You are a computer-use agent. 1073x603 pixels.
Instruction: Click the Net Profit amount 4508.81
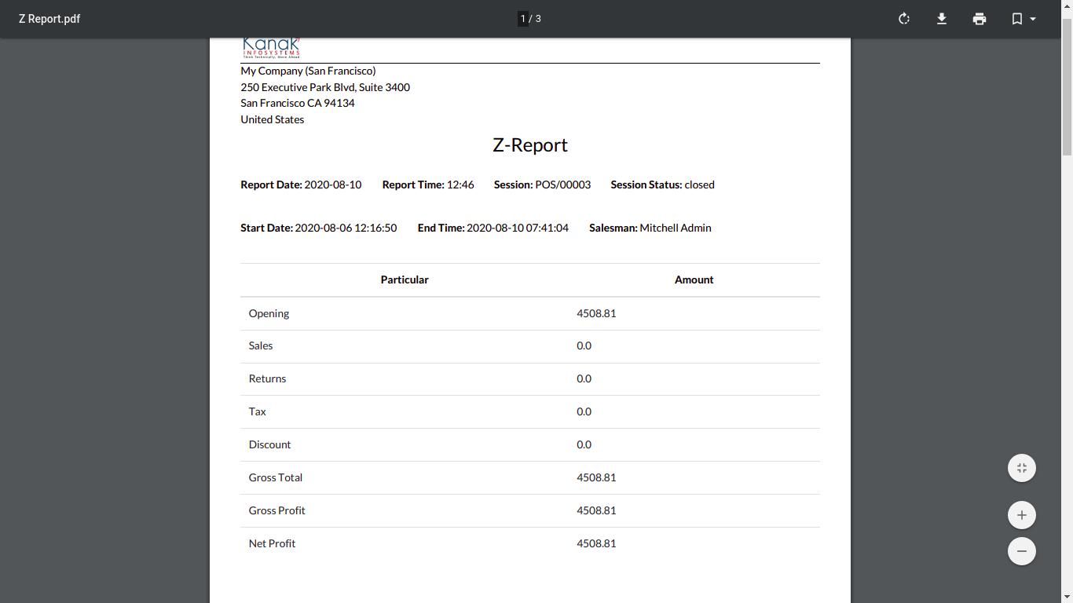596,543
